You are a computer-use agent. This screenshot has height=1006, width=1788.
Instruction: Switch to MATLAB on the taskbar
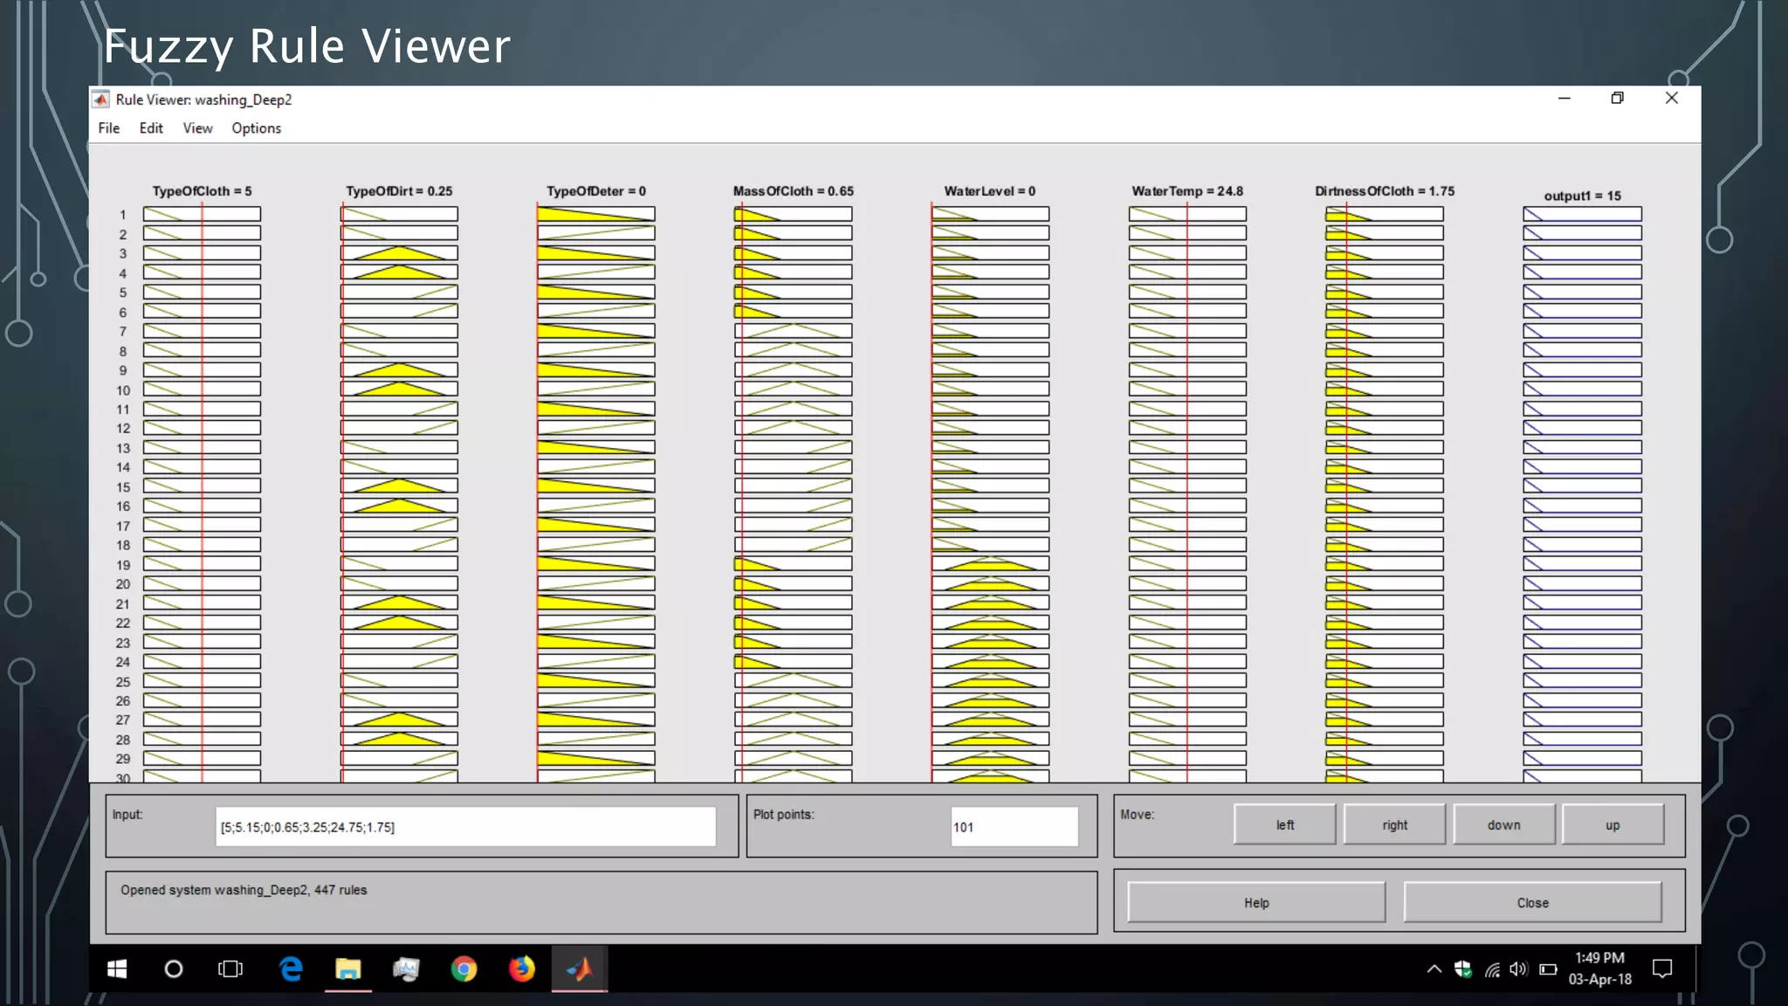click(x=580, y=968)
